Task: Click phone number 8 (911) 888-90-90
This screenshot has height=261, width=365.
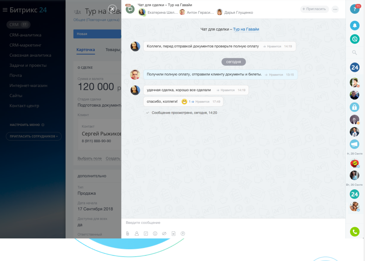Action: coord(96,141)
